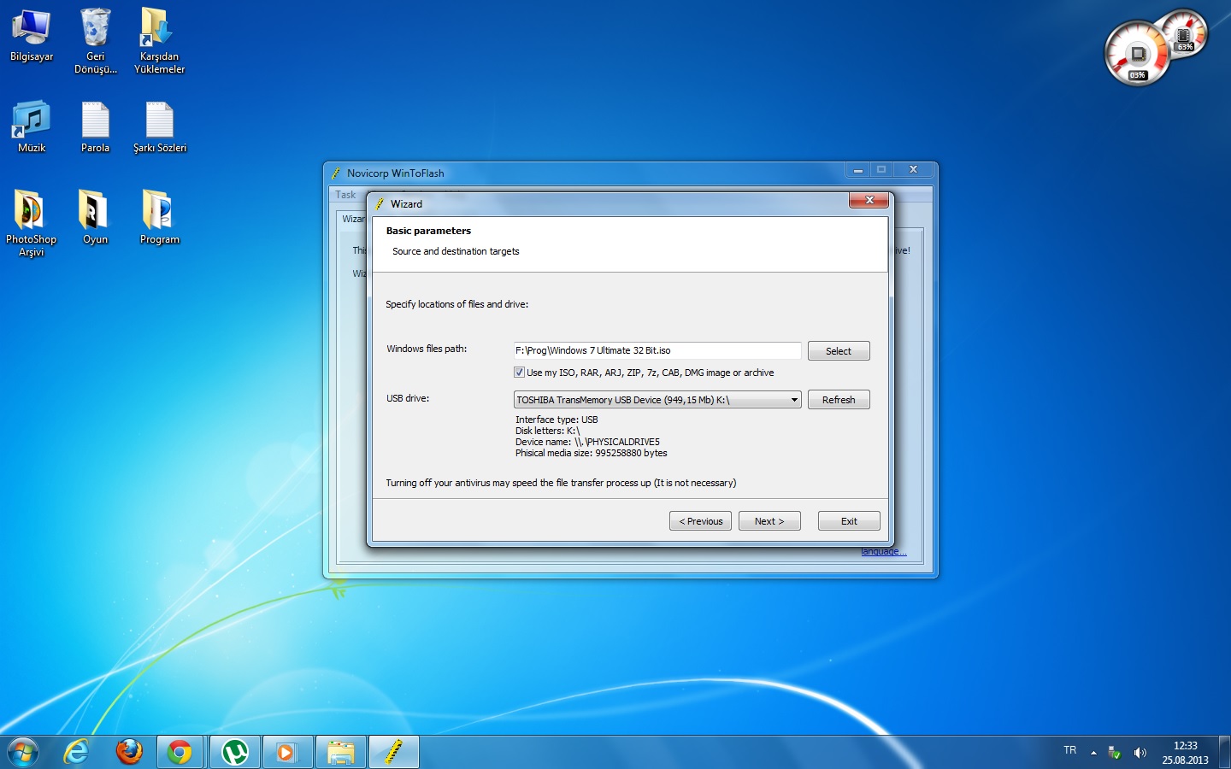1231x769 pixels.
Task: Click Refresh to reload USB drives
Action: point(839,400)
